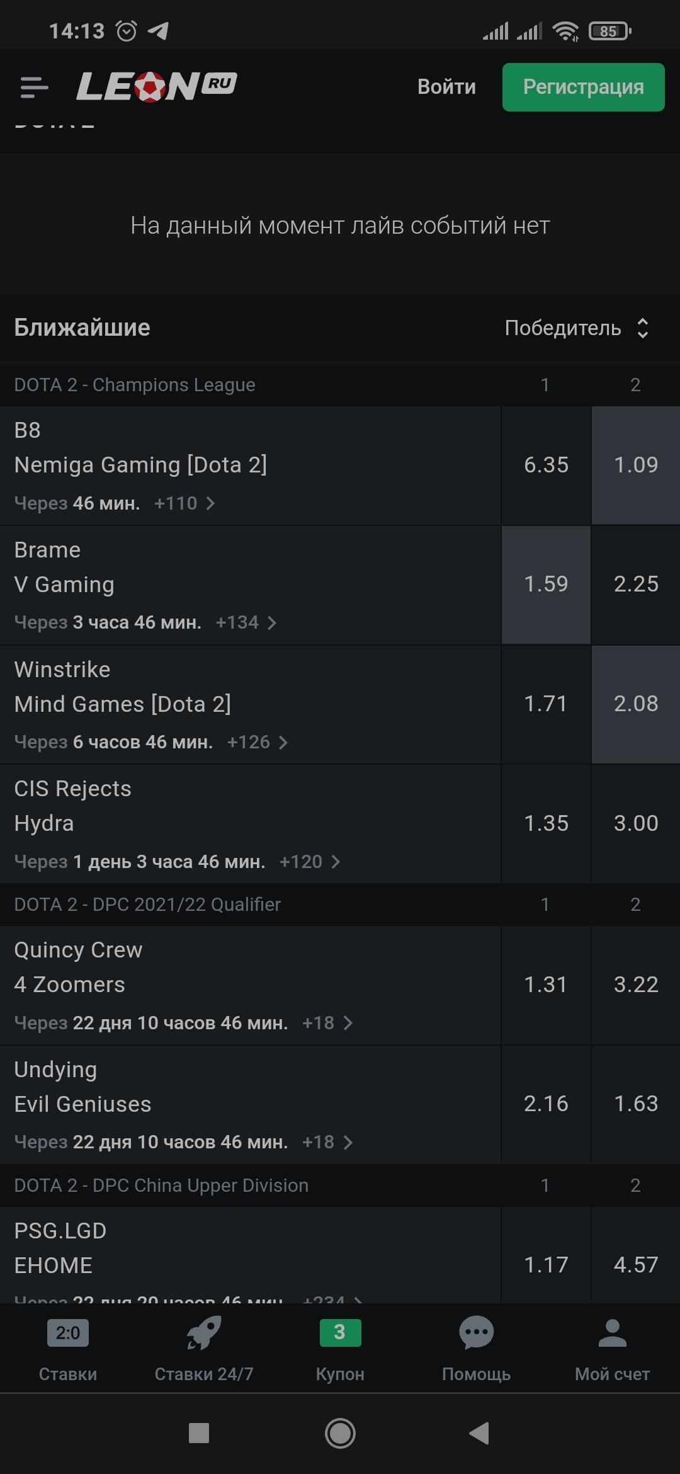Open Мой счет profile icon
Image resolution: width=680 pixels, height=1474 pixels.
tap(612, 1333)
